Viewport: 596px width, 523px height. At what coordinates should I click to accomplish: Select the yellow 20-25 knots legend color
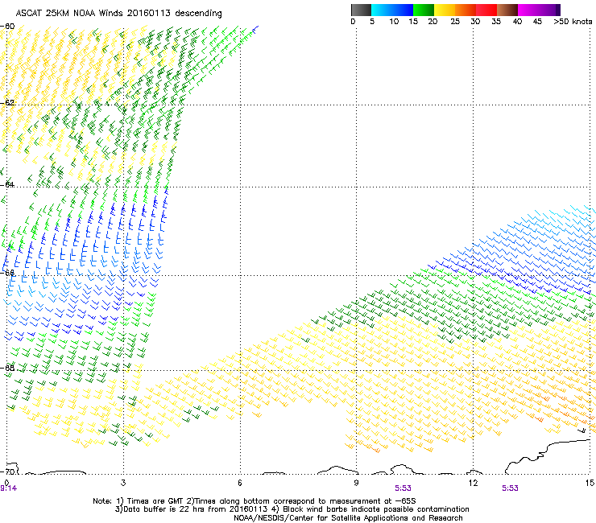coord(445,10)
